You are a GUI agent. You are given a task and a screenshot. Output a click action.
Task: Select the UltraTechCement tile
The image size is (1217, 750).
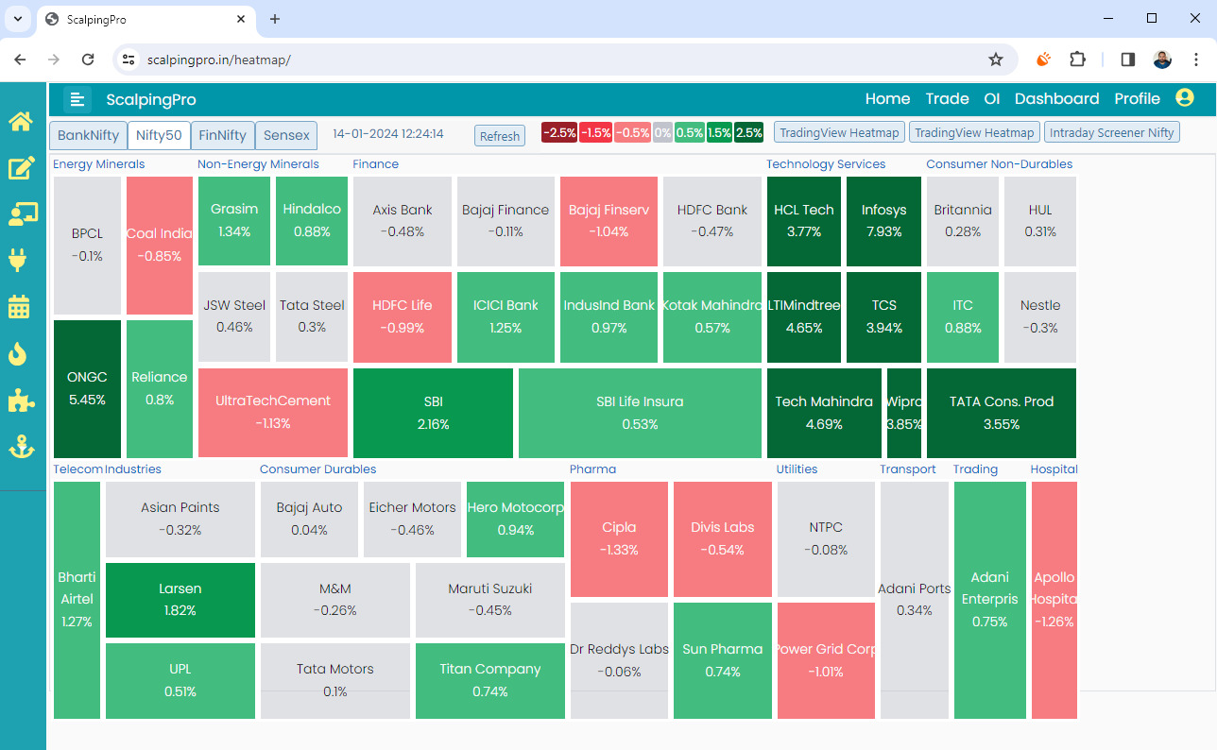(273, 413)
